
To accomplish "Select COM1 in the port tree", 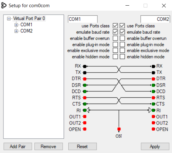I will [x=26, y=25].
